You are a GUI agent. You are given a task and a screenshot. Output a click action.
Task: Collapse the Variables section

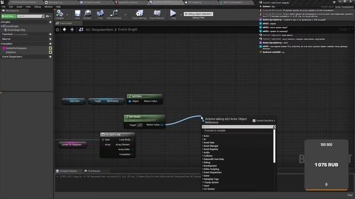pyautogui.click(x=1, y=44)
